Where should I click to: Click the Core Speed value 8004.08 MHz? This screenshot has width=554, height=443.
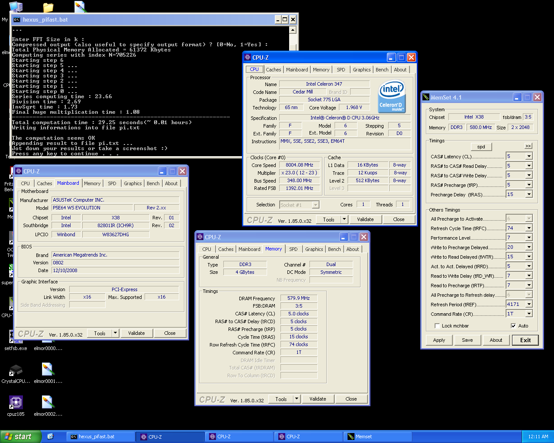pos(300,165)
